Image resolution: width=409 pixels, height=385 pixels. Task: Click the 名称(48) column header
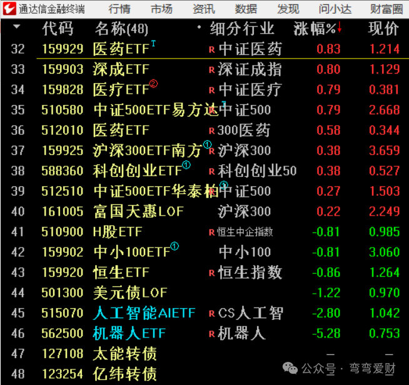tap(121, 29)
